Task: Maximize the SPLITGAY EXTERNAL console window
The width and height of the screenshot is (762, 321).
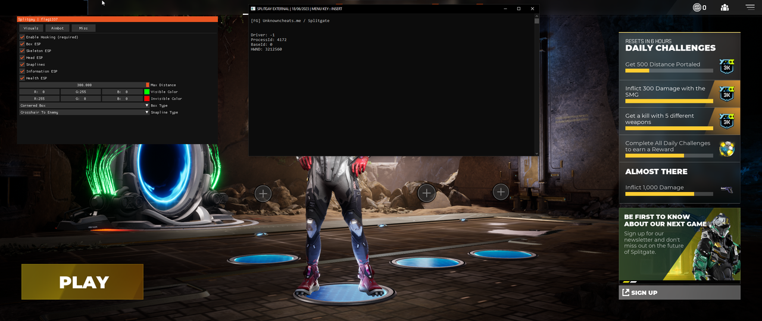Action: click(519, 8)
